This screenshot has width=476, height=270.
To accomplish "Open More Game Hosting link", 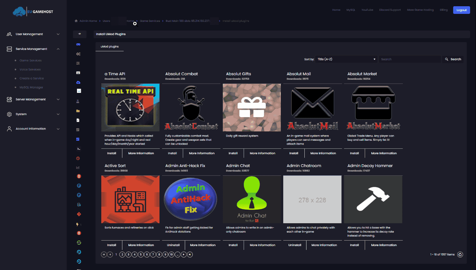I will coord(420,10).
